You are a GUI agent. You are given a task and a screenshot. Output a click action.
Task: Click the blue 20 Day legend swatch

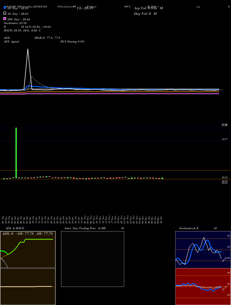click(x=5, y=7)
